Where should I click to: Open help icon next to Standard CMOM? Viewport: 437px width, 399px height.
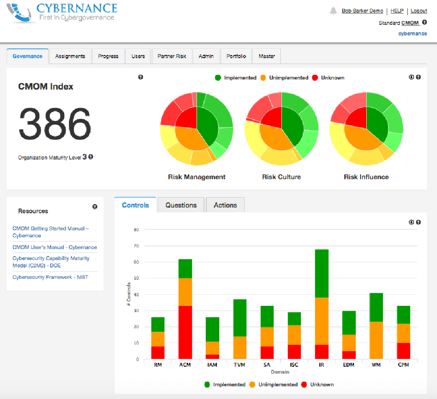424,22
